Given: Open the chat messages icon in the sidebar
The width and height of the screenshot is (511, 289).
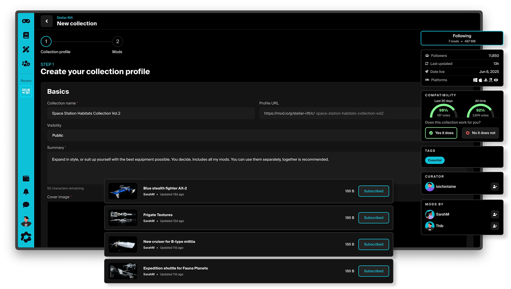Looking at the screenshot, I should (26, 205).
